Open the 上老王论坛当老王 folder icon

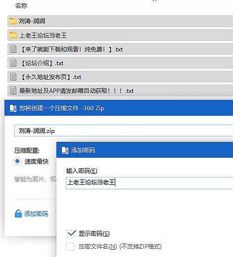[13, 35]
